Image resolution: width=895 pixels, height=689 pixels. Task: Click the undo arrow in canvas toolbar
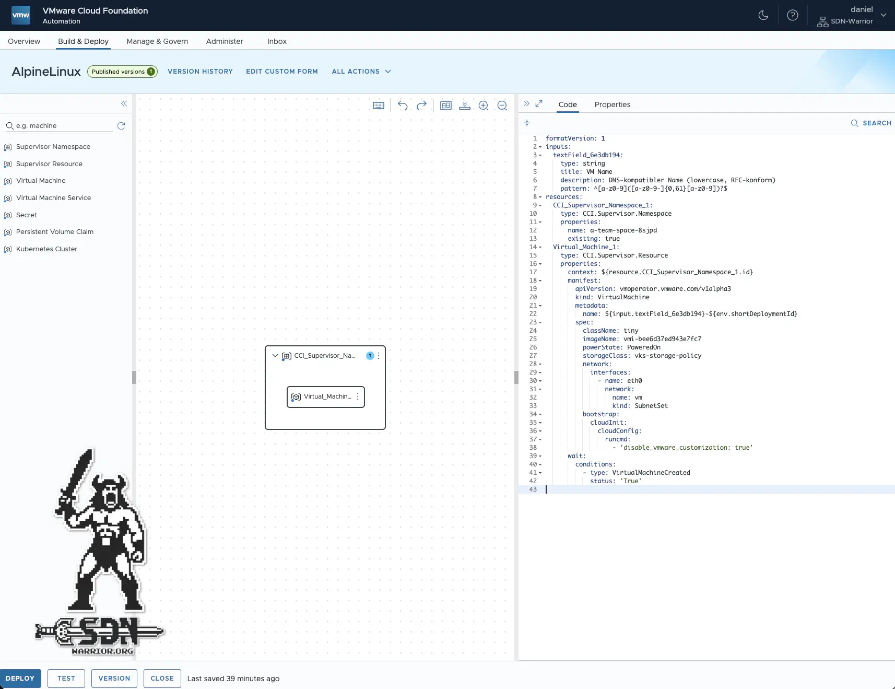pyautogui.click(x=402, y=106)
